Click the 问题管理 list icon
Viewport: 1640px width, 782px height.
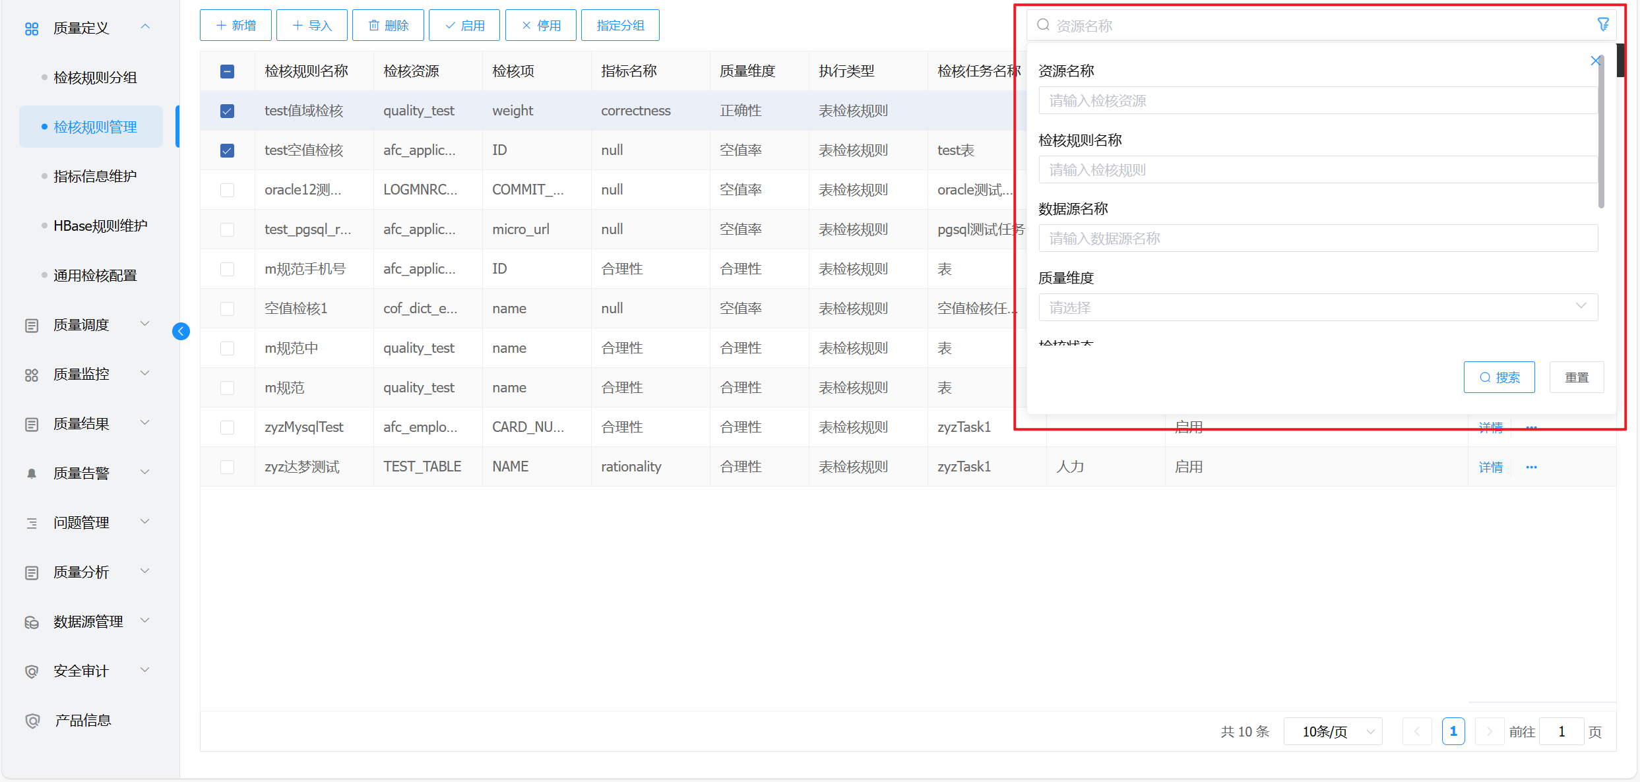32,523
